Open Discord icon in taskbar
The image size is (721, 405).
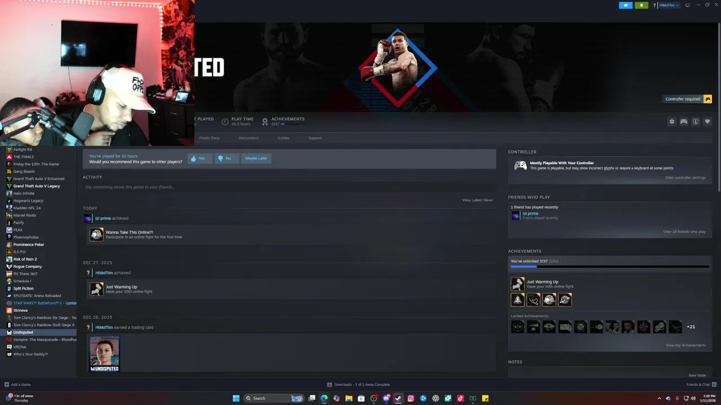386,398
